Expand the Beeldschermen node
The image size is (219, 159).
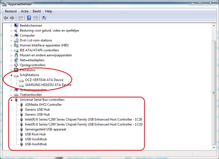pyautogui.click(x=12, y=26)
